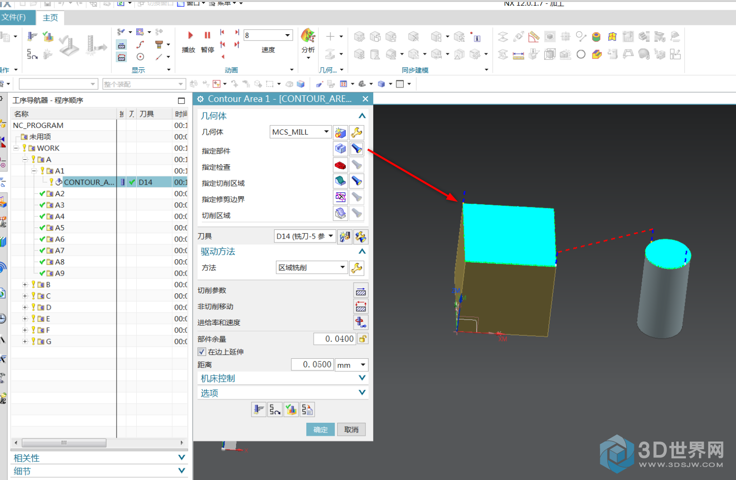Click the Cut Regions (切削区域) icon
736x480 pixels.
point(341,213)
